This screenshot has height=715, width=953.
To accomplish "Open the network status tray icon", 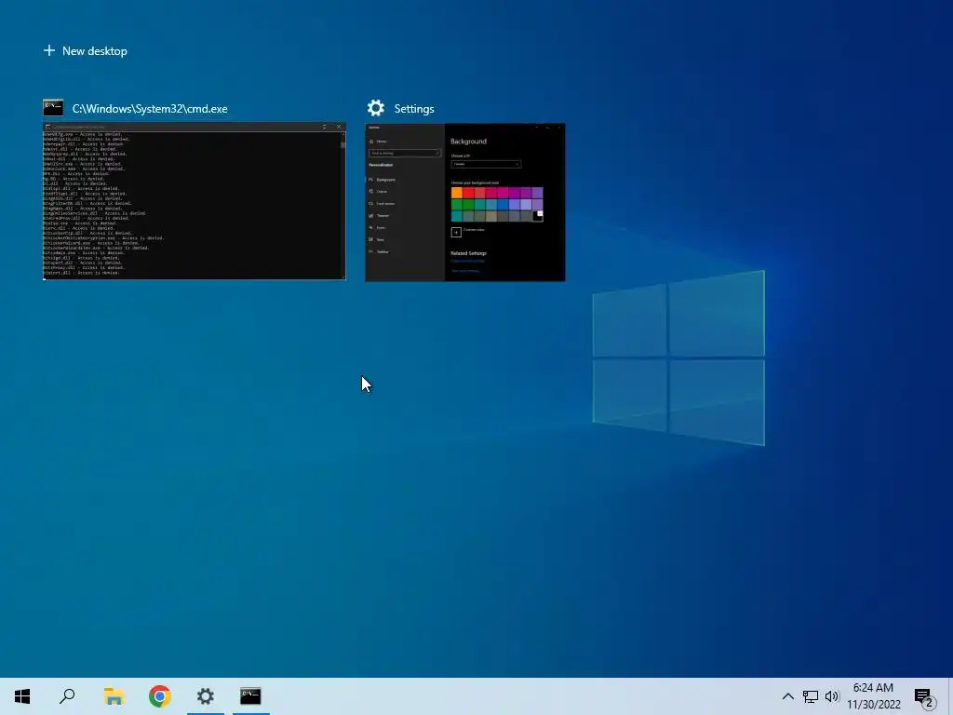I will coord(811,696).
